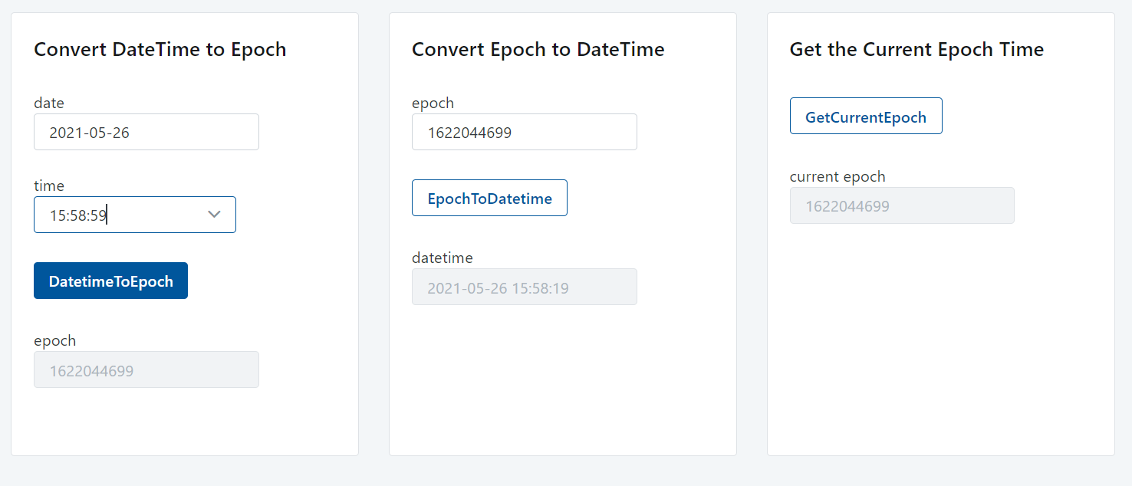
Task: Hit the GetCurrentEpoch button
Action: (865, 117)
